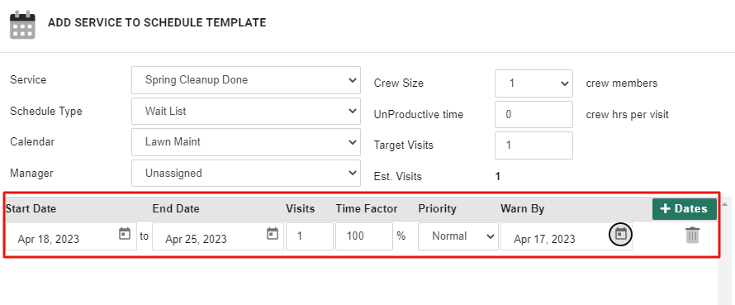Click the UnProductive time input field

click(x=533, y=115)
